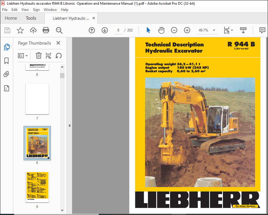Switch to the Home tab
Viewport: 268px width, 215px height.
click(11, 18)
